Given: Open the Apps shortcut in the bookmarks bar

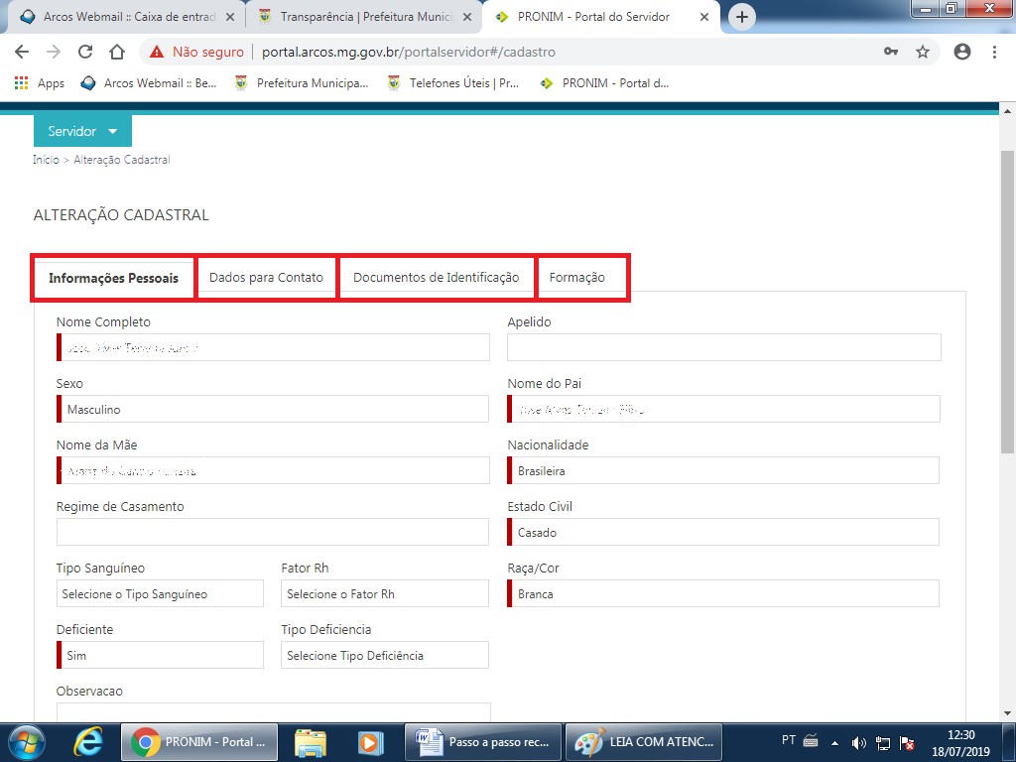Looking at the screenshot, I should [40, 83].
